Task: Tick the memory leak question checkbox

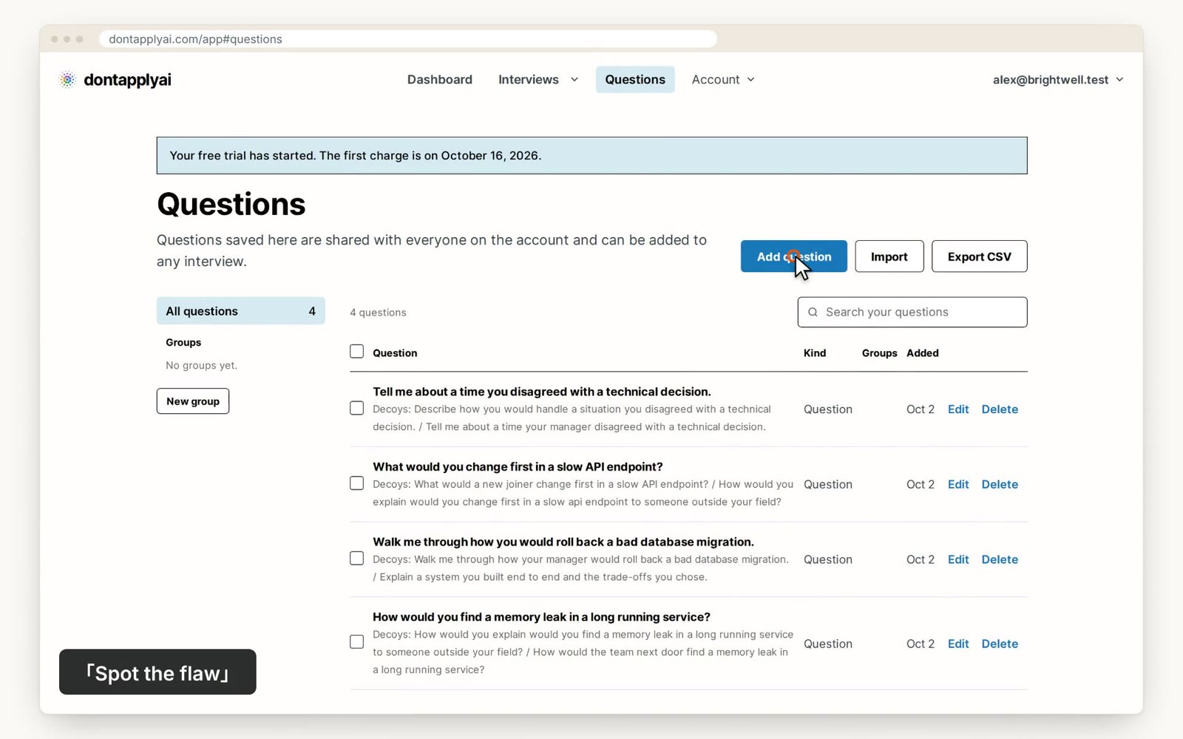Action: pos(356,642)
